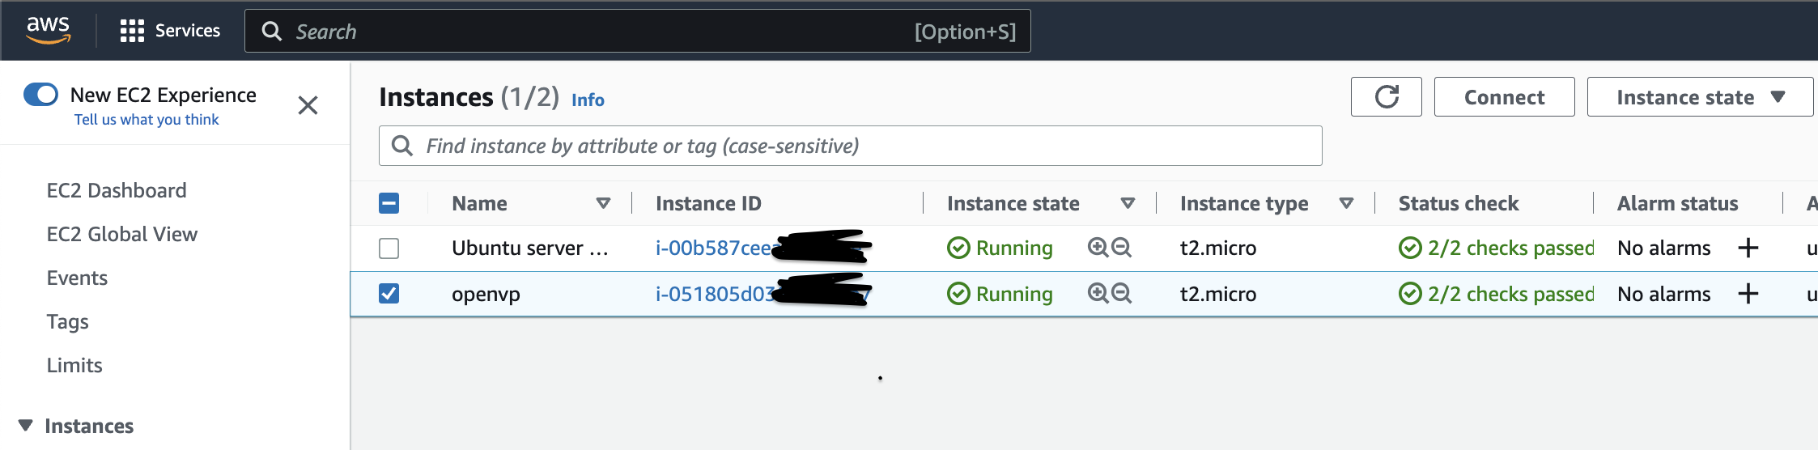Click t2.micro in Ubuntu server row
Image resolution: width=1818 pixels, height=450 pixels.
pyautogui.click(x=1218, y=248)
